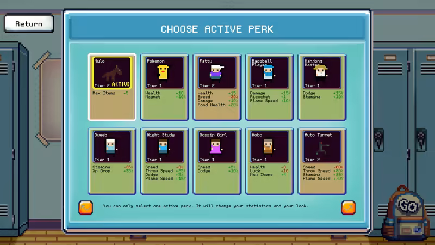Click the Choose Active Perk title banner

pyautogui.click(x=217, y=29)
